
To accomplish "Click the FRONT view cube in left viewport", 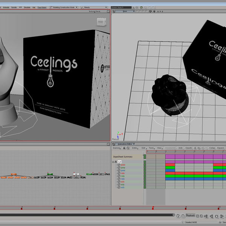I will [x=101, y=22].
